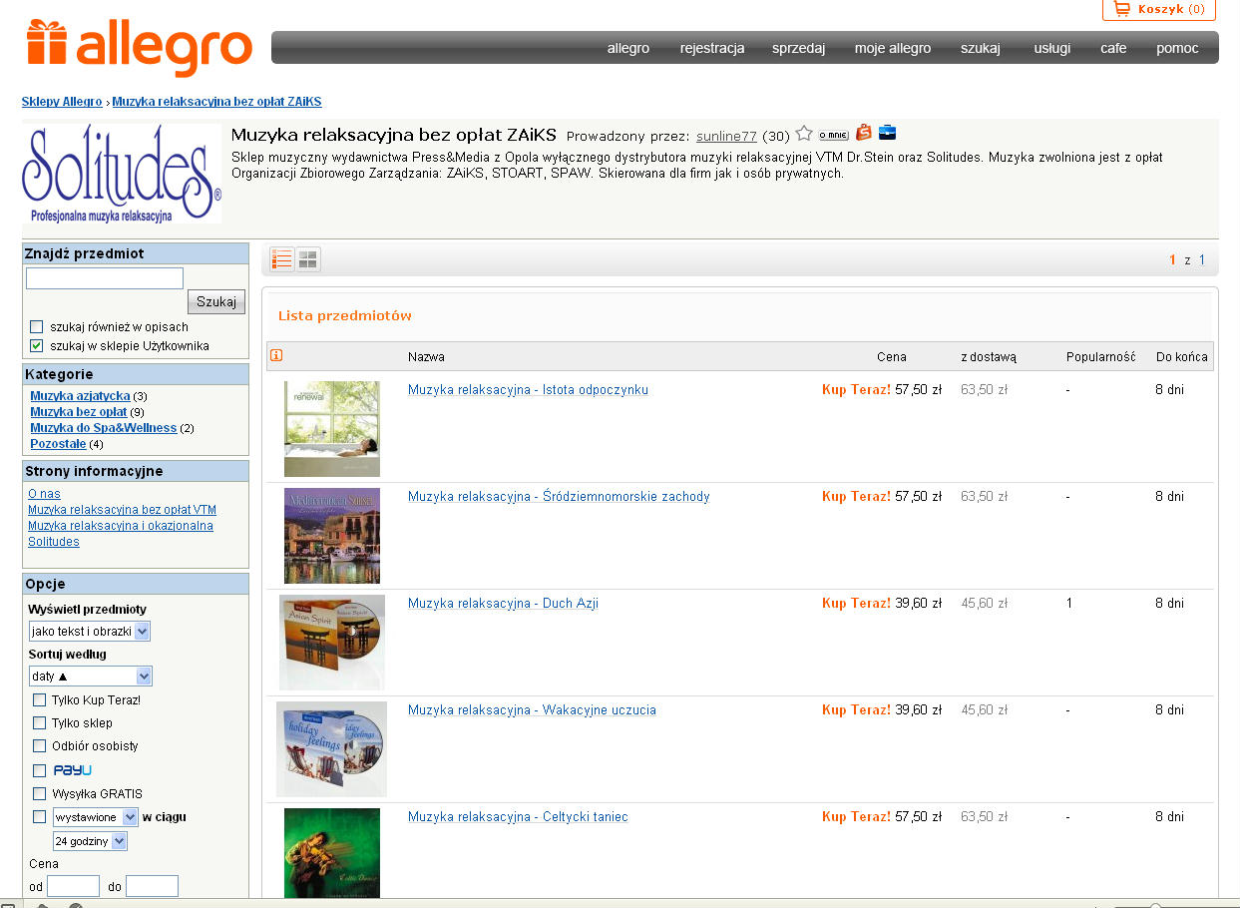Open the 'wystawione' dropdown

96,816
